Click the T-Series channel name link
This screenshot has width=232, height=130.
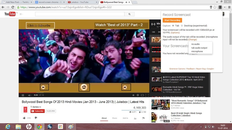click(35, 107)
